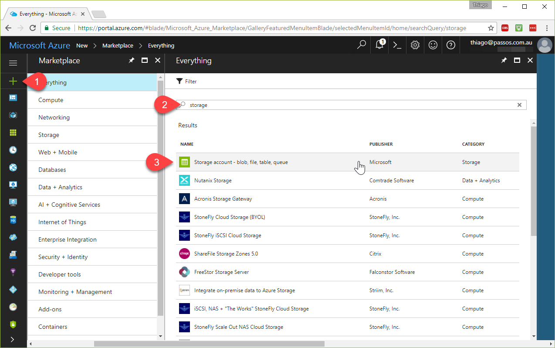This screenshot has width=555, height=348.
Task: Open the Dashboard icon in the sidebar
Action: pyautogui.click(x=13, y=98)
